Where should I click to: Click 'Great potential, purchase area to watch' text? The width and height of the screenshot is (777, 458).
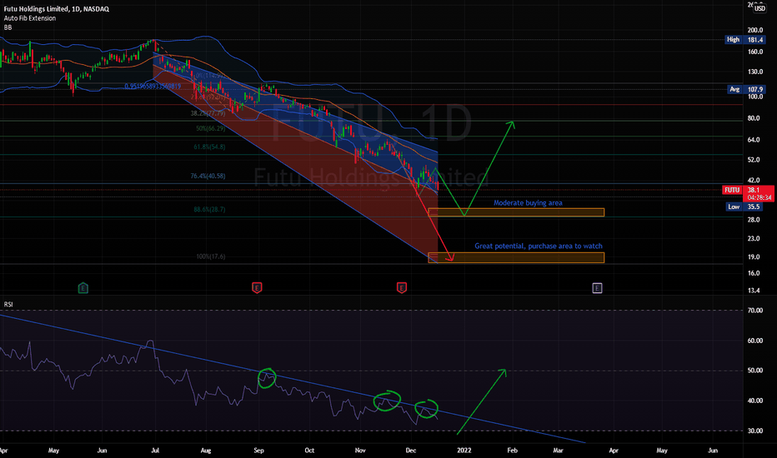[x=539, y=246]
